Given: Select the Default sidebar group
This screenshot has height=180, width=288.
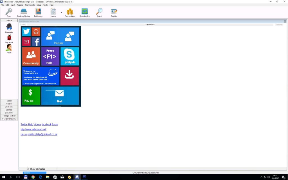Looking at the screenshot, I should [x=9, y=20].
